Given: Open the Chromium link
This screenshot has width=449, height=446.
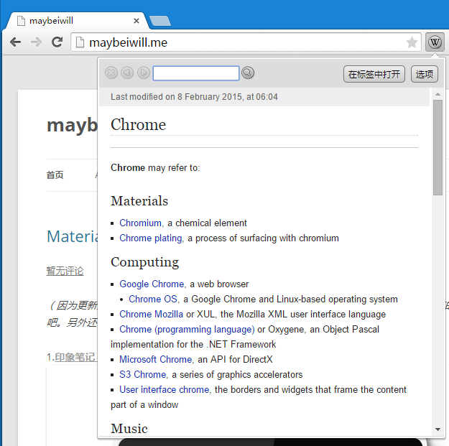Looking at the screenshot, I should (140, 223).
